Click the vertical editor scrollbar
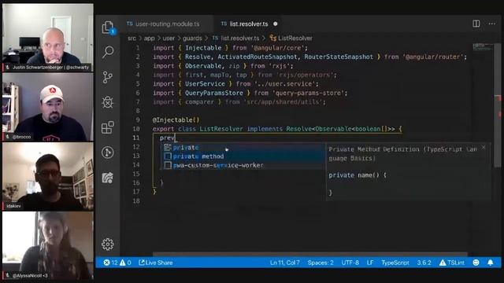504x283 pixels. pos(498,105)
